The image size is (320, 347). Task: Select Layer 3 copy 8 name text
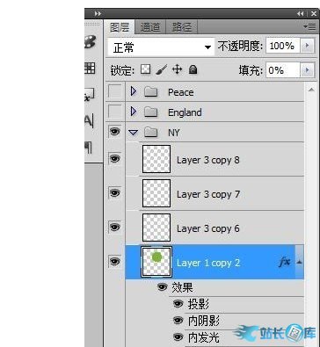208,160
